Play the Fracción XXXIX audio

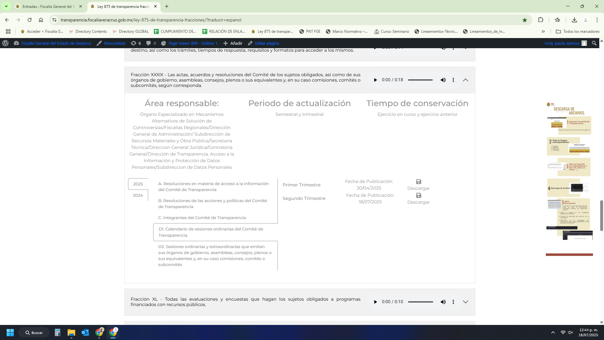click(375, 80)
